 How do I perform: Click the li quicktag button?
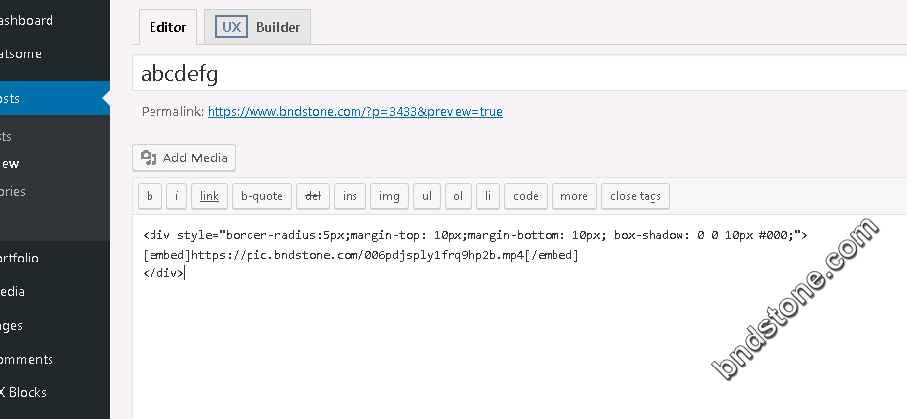click(488, 196)
